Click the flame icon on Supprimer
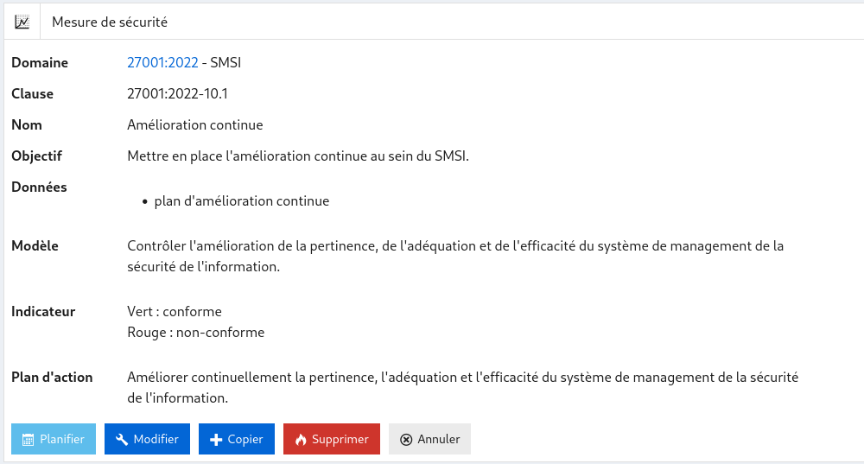Image resolution: width=864 pixels, height=464 pixels. [x=301, y=440]
